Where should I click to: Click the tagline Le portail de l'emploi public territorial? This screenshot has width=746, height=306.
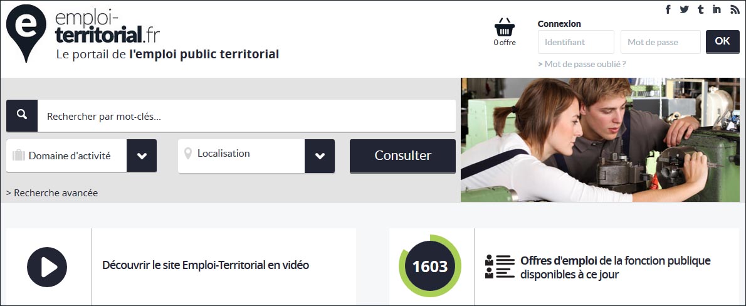pyautogui.click(x=167, y=55)
